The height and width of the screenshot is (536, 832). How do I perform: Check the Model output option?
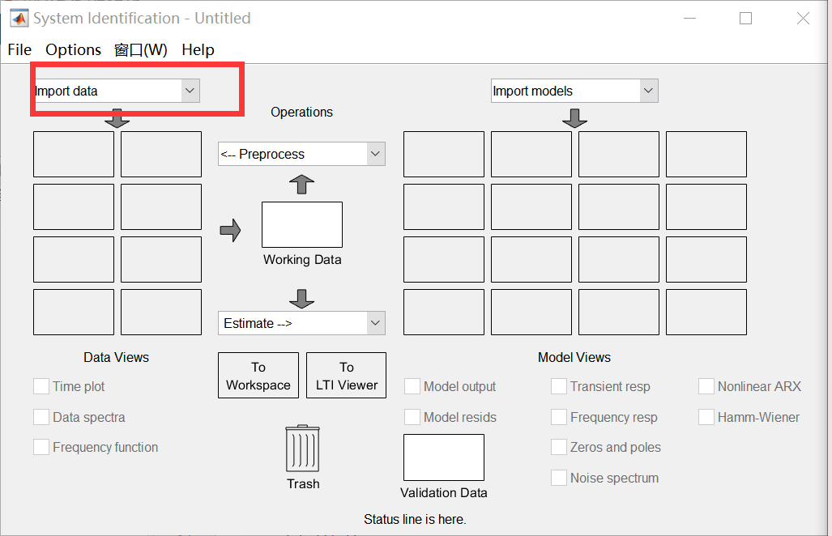coord(412,386)
